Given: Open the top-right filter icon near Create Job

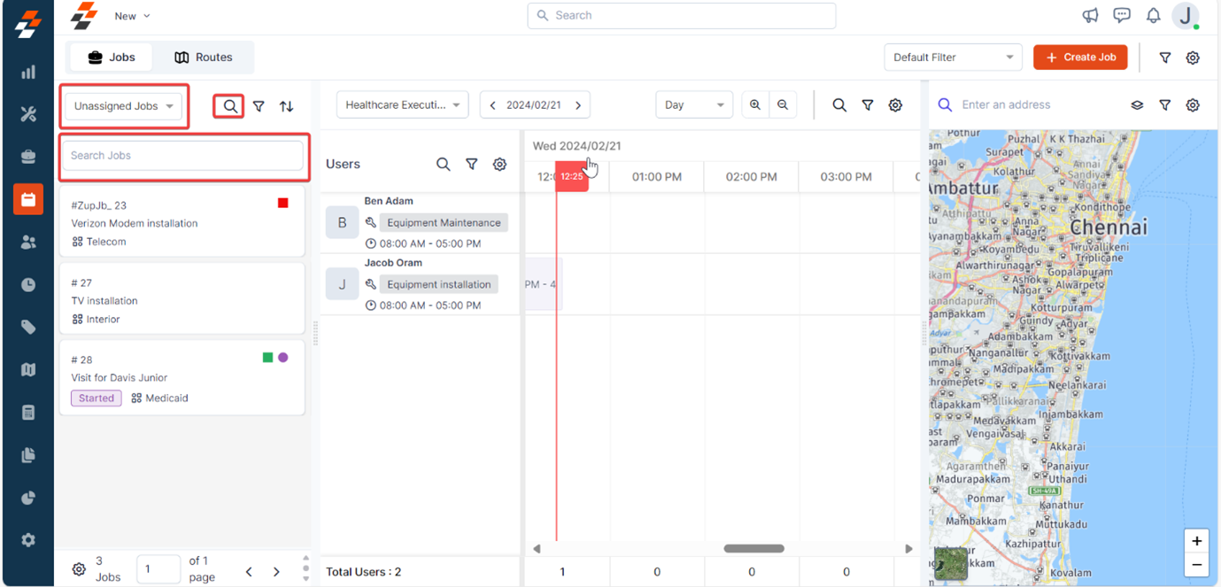Looking at the screenshot, I should coord(1165,58).
